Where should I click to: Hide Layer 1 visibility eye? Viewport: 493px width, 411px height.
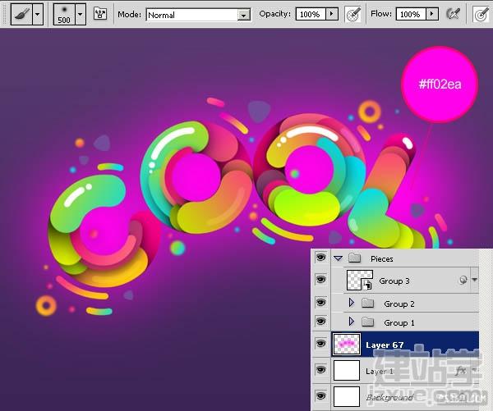click(320, 369)
